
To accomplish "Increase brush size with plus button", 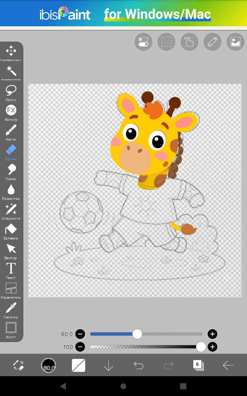I will pyautogui.click(x=212, y=334).
